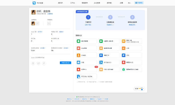This screenshot has height=105, width=175.
Task: Open the 通讯录 tab in top navigation
Action: (x=60, y=3)
